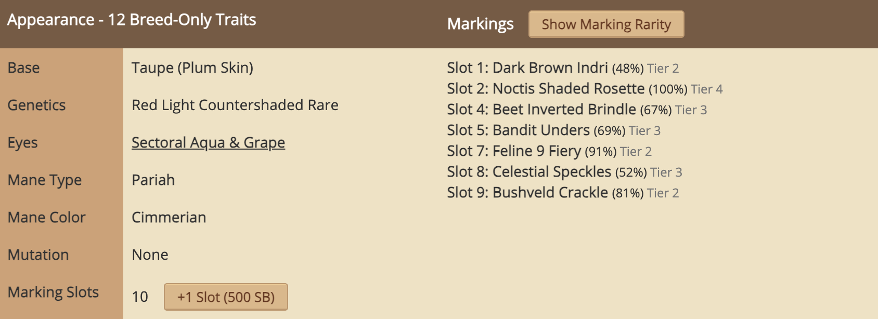Click the Mane Type row label
Screen dimensions: 878x319
click(45, 180)
